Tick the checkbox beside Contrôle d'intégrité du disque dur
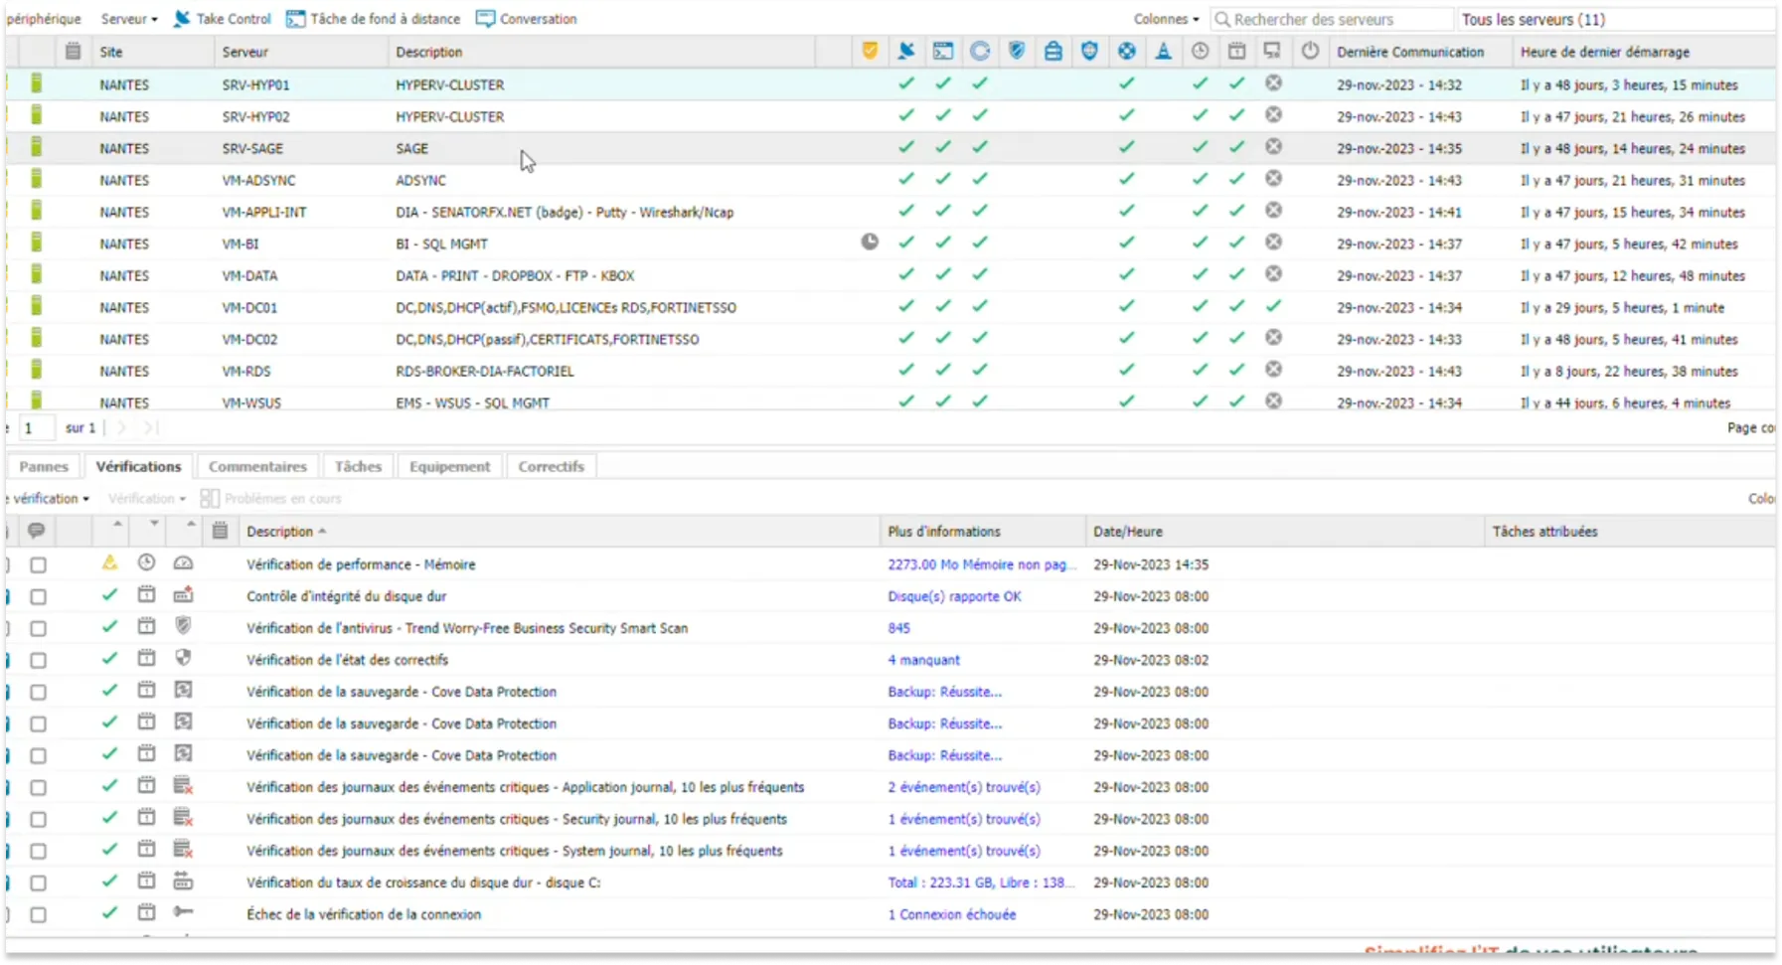 point(39,596)
